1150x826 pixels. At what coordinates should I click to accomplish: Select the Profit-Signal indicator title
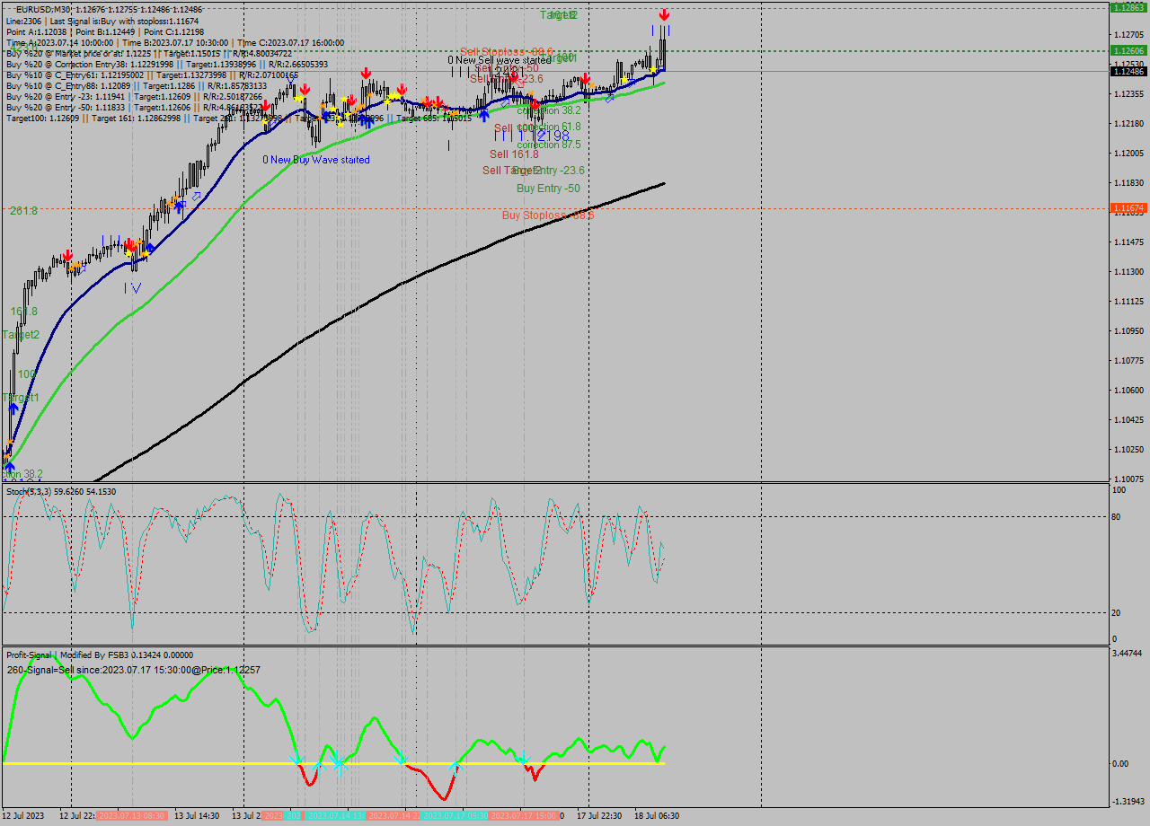[29, 655]
